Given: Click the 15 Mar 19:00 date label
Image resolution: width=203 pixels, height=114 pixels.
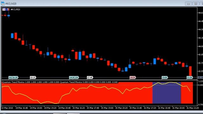Looking at the screenshot, I should tap(107, 108).
